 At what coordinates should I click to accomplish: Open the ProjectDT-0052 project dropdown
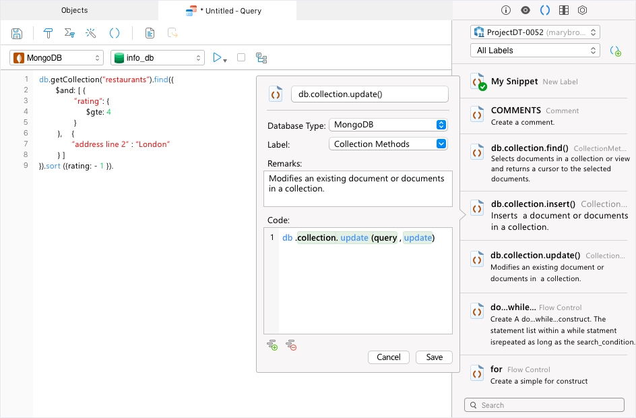pyautogui.click(x=535, y=32)
